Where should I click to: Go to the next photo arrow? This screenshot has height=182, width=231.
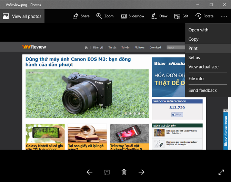tap(141, 172)
